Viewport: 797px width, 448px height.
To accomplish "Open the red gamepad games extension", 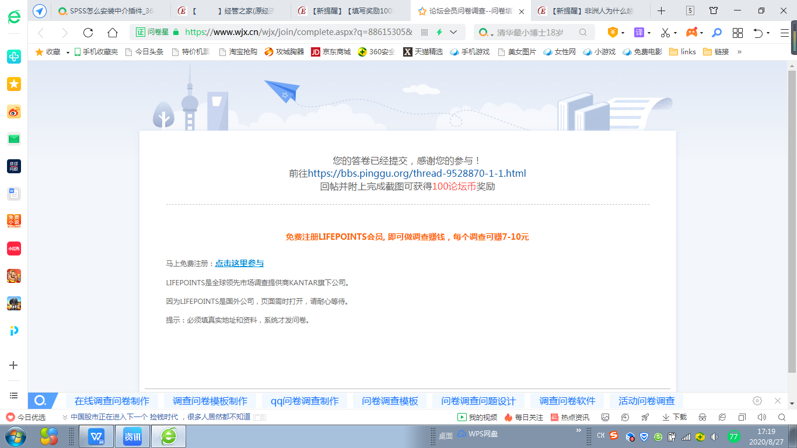I will pyautogui.click(x=691, y=33).
